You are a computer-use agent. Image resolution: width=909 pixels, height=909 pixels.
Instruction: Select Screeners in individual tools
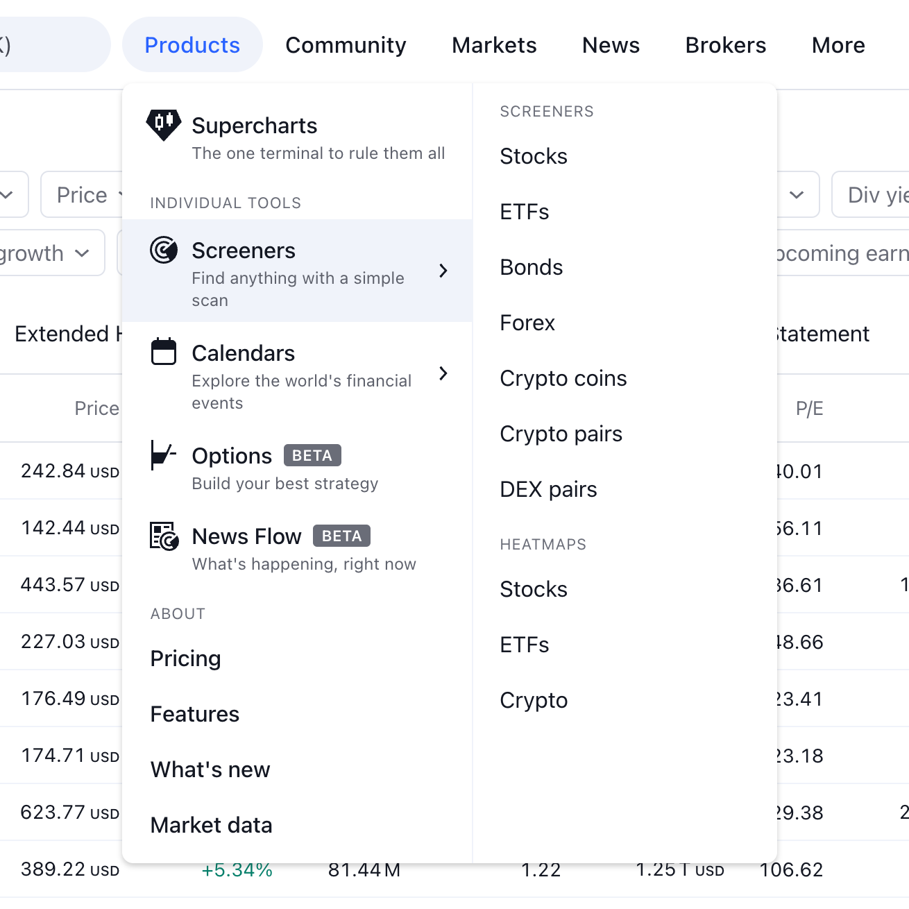297,271
